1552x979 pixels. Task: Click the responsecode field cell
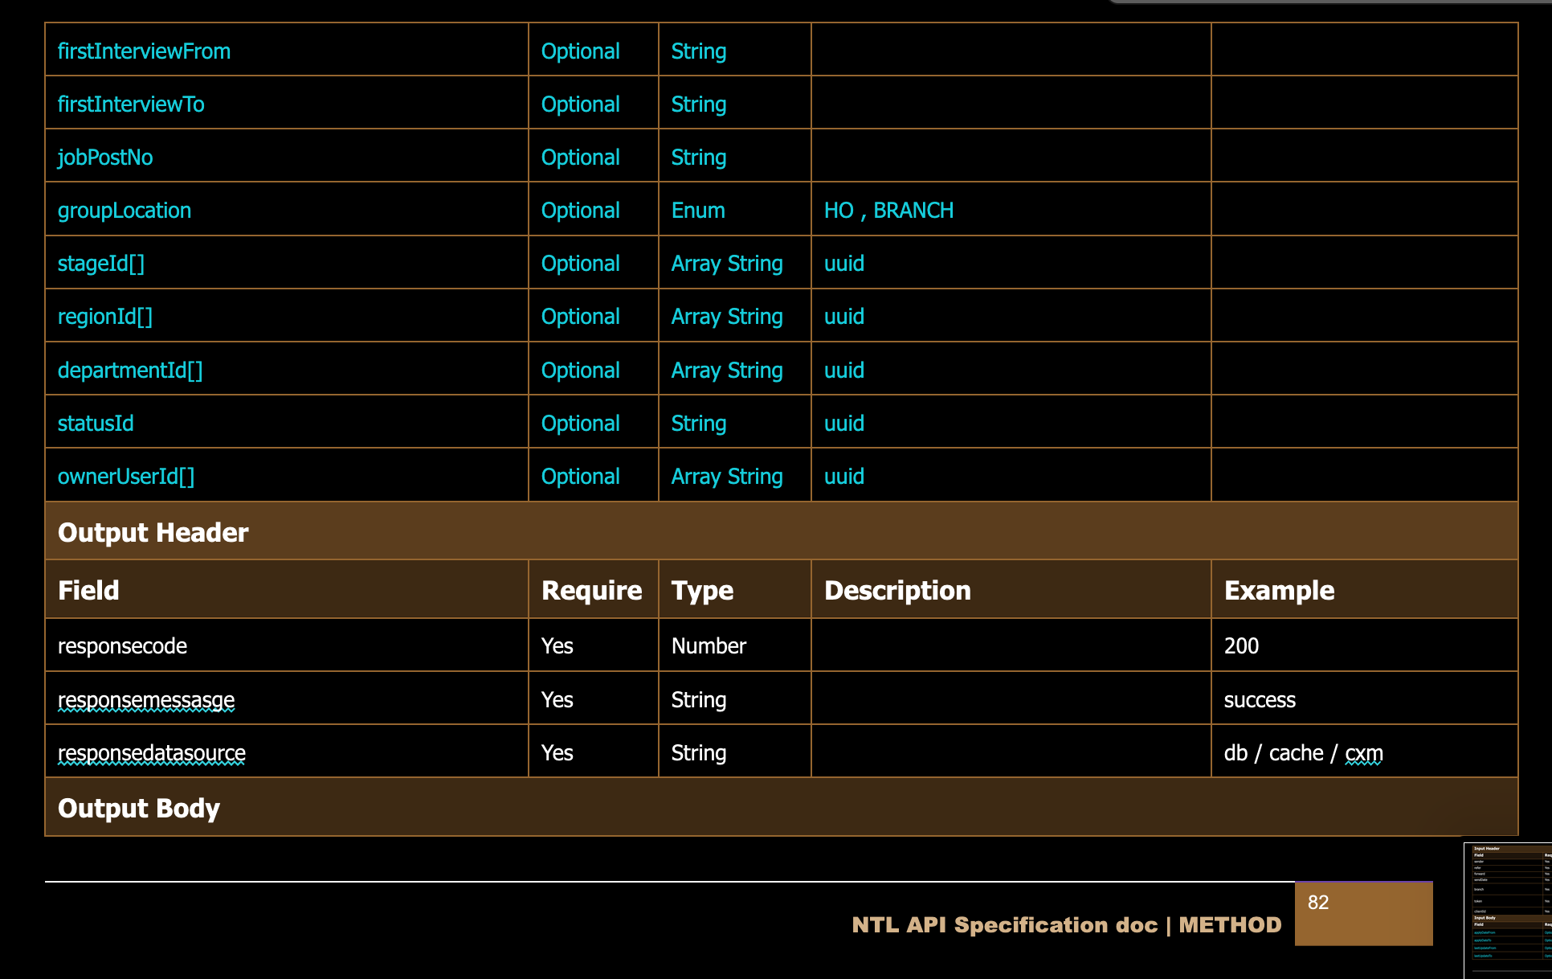coord(122,646)
